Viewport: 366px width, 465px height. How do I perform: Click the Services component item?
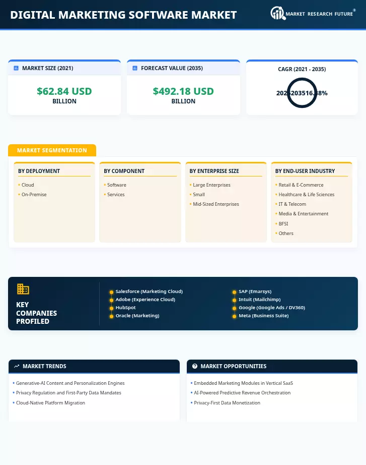point(116,195)
